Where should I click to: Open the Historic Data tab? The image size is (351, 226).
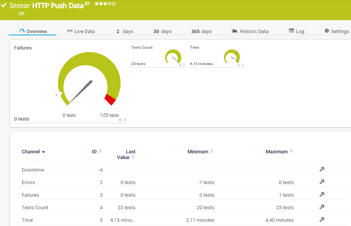(250, 32)
